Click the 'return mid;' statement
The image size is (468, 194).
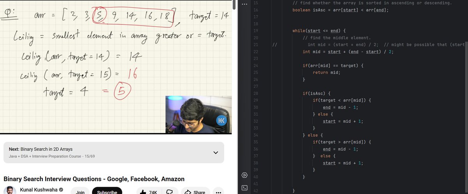click(326, 73)
